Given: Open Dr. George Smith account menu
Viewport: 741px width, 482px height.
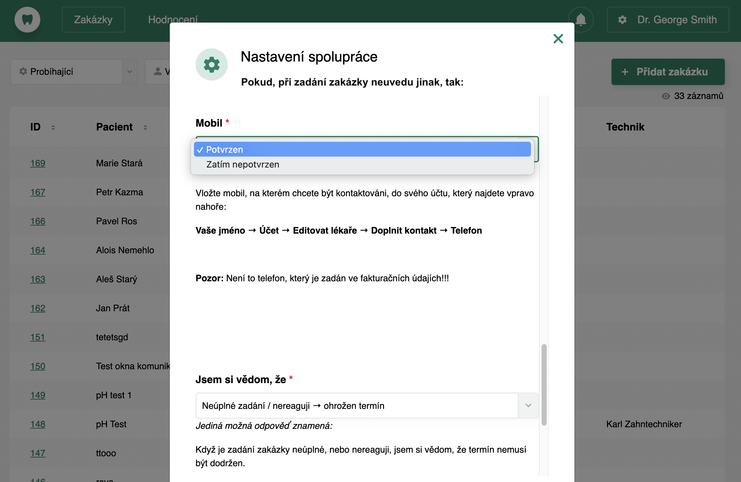Looking at the screenshot, I should coord(668,20).
